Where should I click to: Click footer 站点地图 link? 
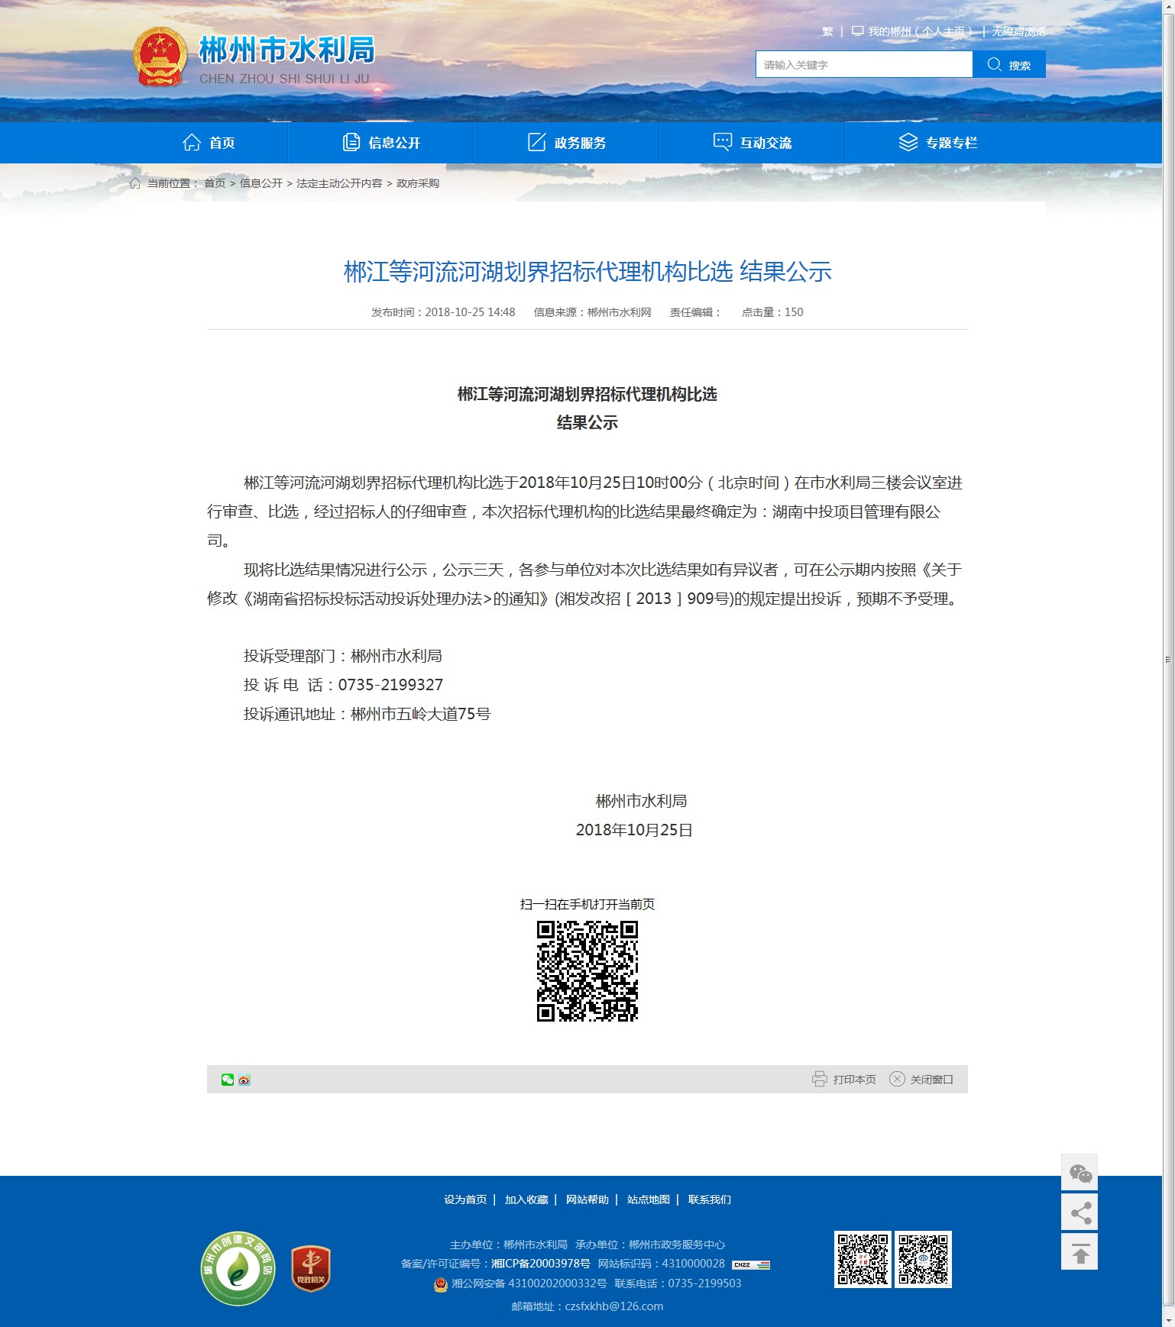[x=649, y=1199]
